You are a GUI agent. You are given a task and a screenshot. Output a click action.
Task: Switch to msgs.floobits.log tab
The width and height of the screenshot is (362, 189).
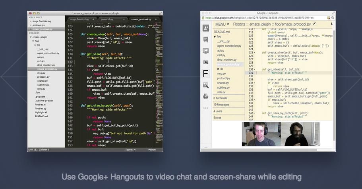click(x=82, y=19)
